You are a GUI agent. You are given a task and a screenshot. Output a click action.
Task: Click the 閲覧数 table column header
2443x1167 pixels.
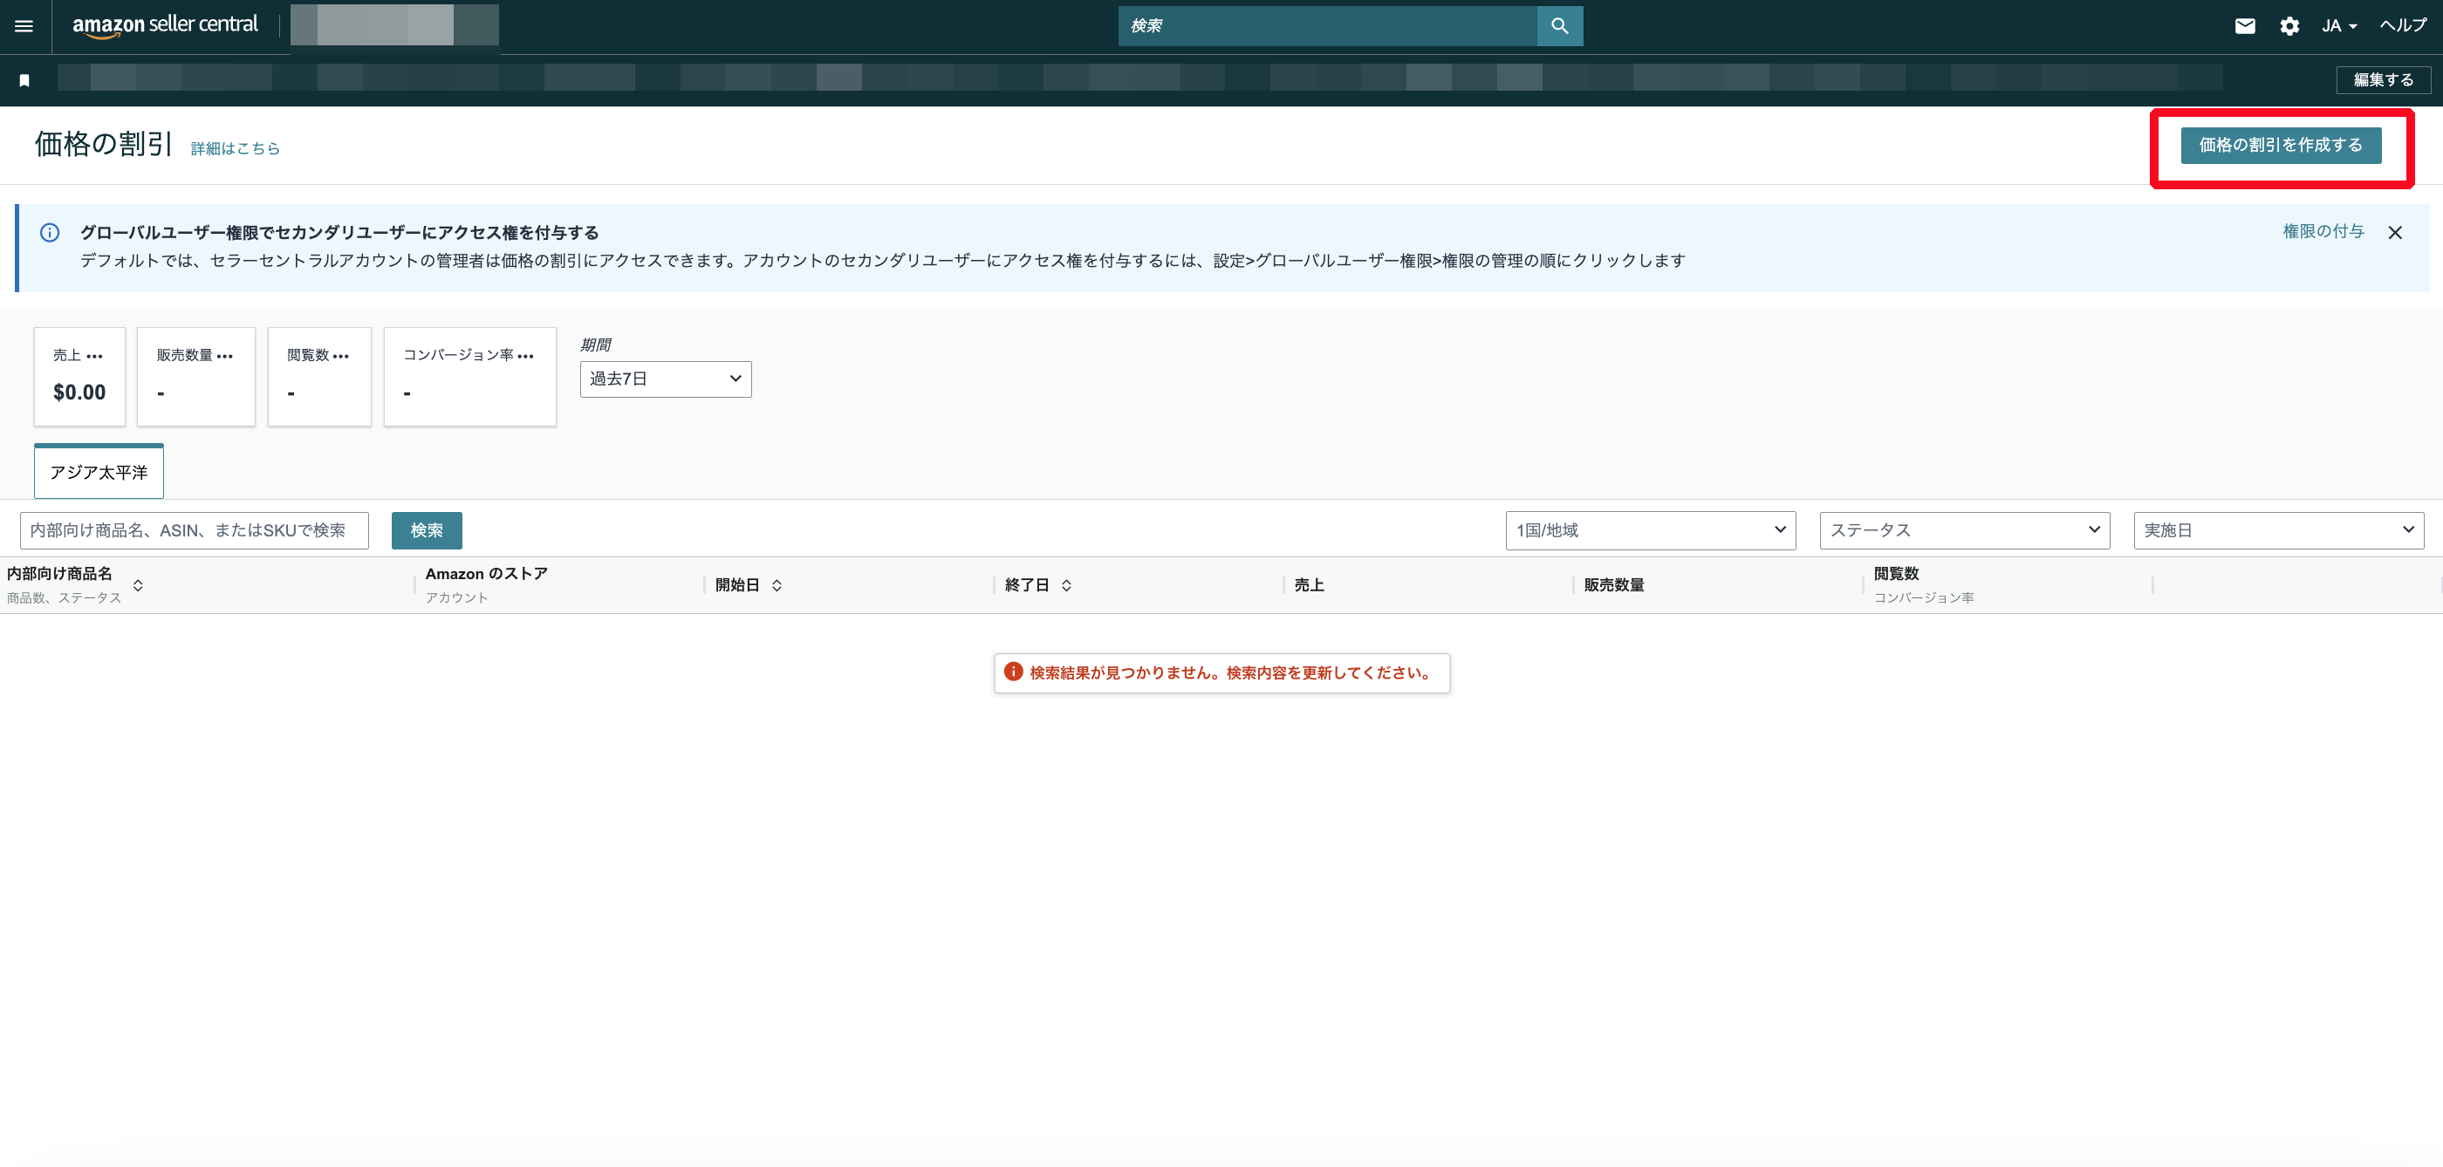click(x=1897, y=575)
